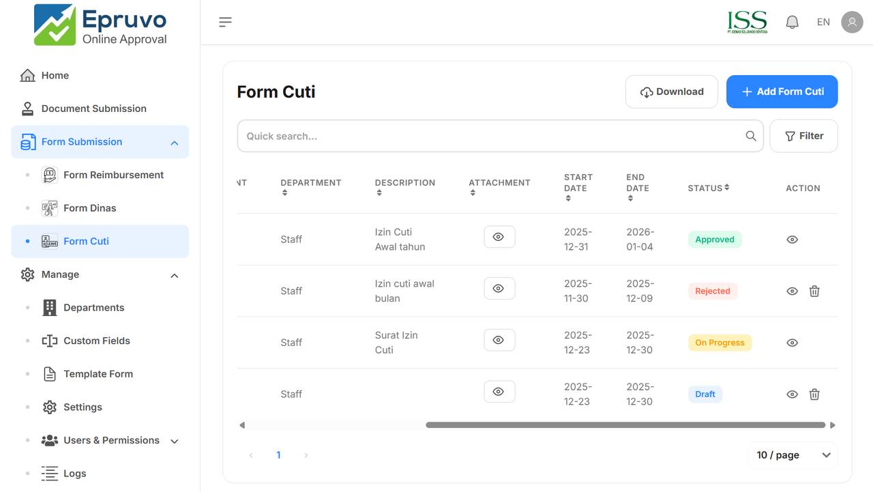
Task: Focus the Quick search field
Action: [491, 136]
